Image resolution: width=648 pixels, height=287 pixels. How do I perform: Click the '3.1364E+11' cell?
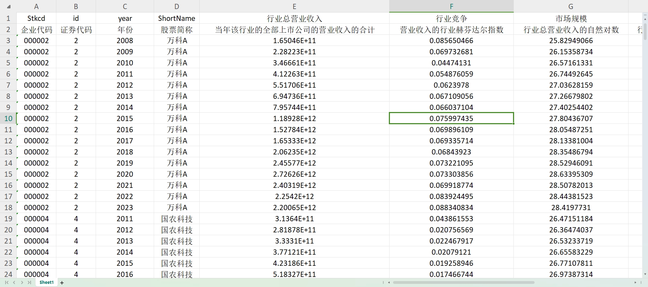pyautogui.click(x=294, y=218)
